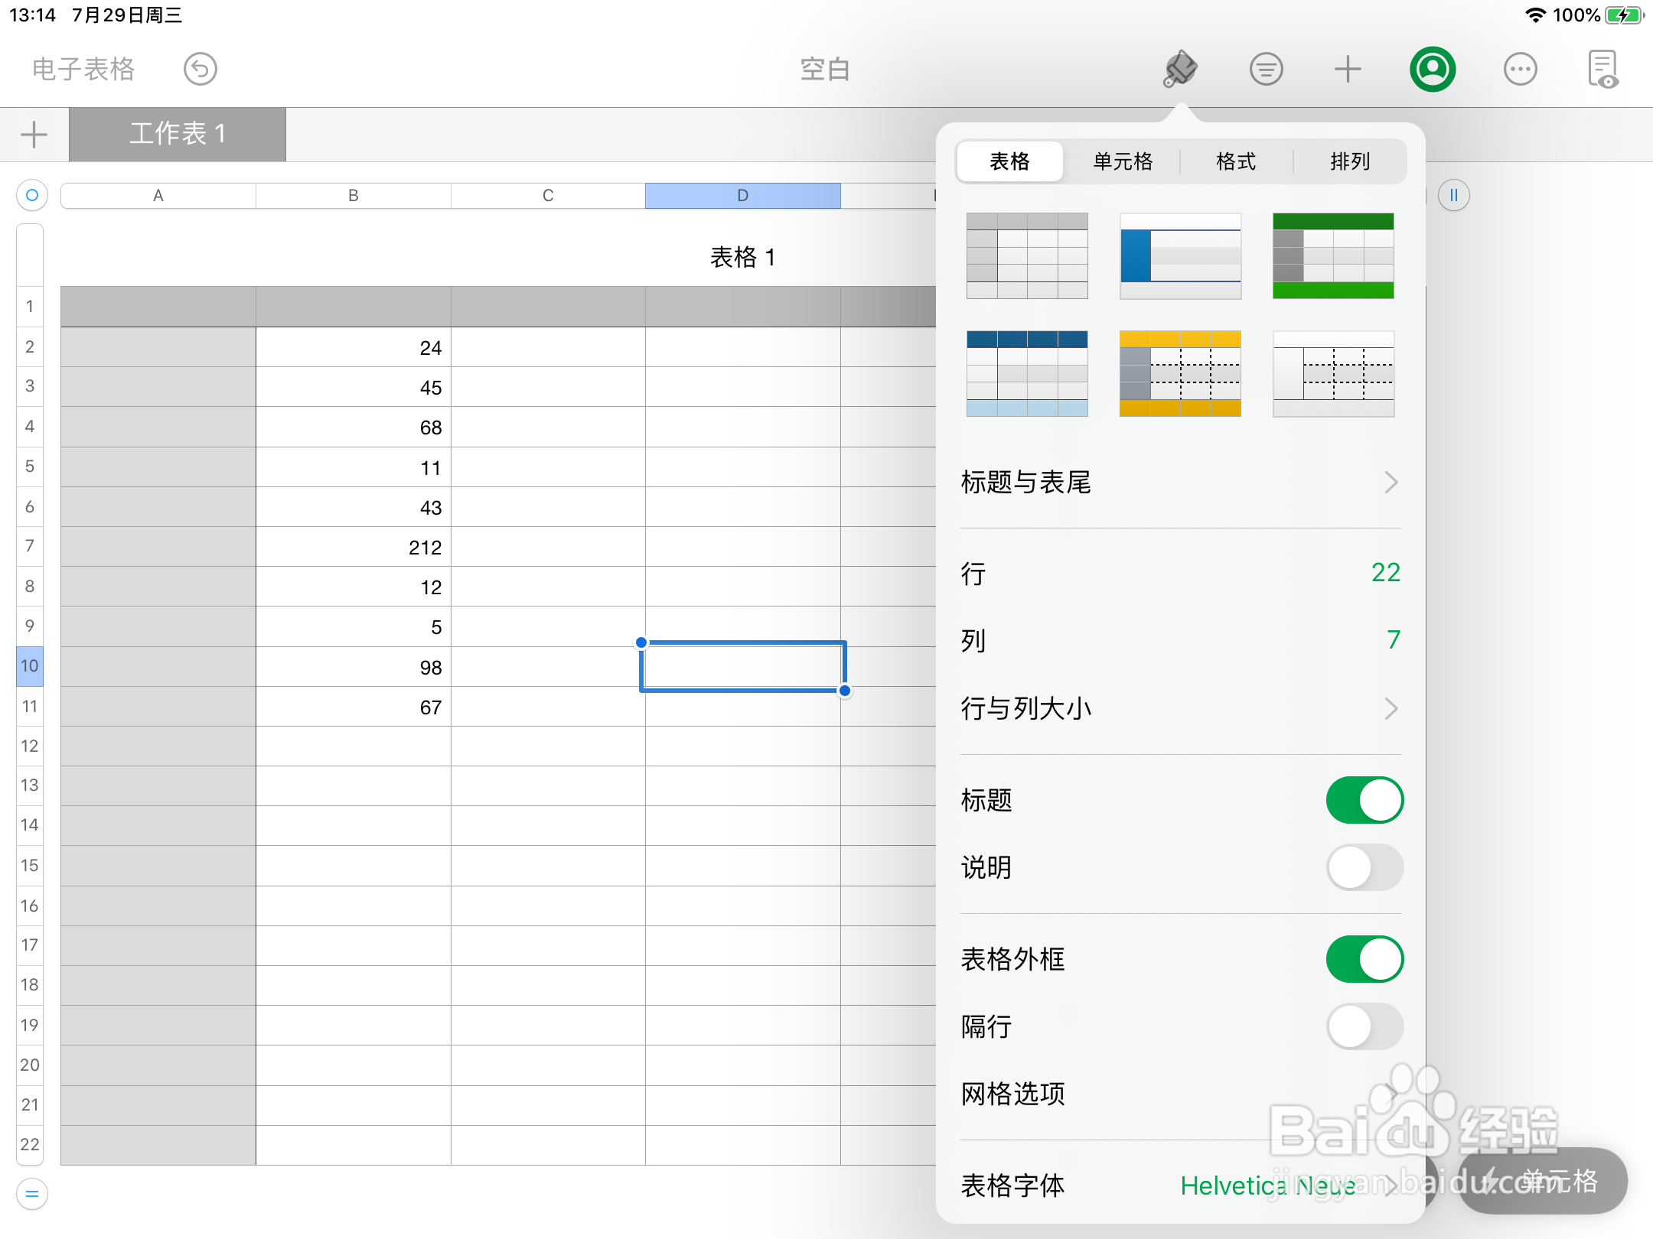Tap the more options (…) icon
Viewport: 1653px width, 1239px height.
pyautogui.click(x=1520, y=69)
